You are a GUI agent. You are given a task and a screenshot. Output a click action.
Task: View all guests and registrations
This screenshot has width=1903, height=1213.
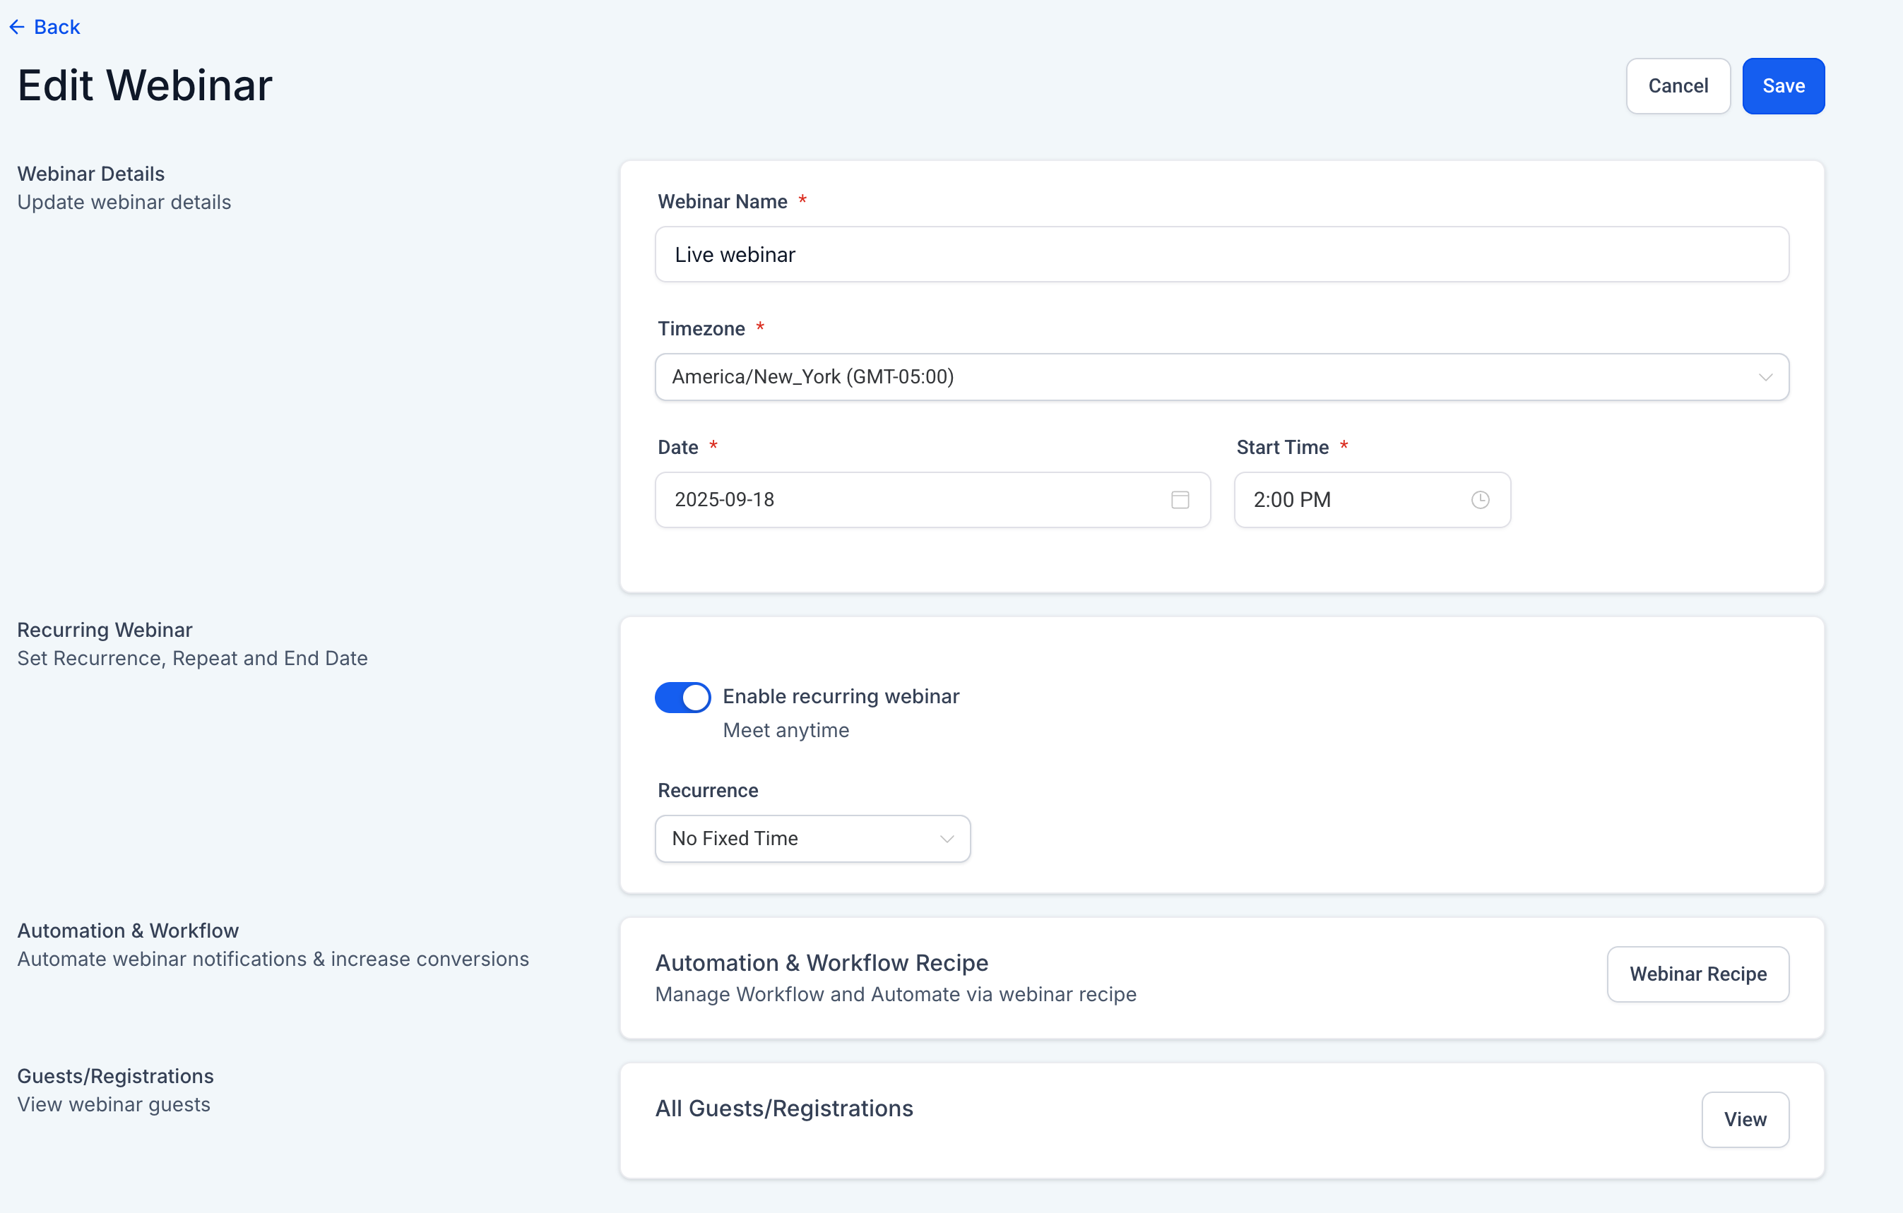[x=1745, y=1119]
